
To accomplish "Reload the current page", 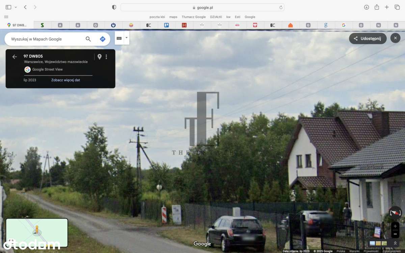I will 281,7.
